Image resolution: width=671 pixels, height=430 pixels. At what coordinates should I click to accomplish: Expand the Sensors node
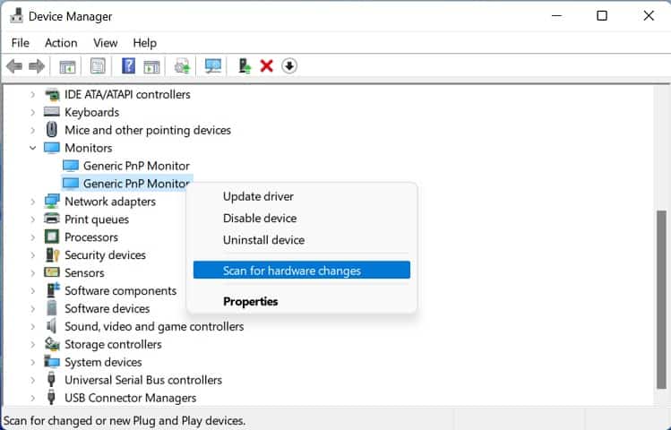point(32,273)
